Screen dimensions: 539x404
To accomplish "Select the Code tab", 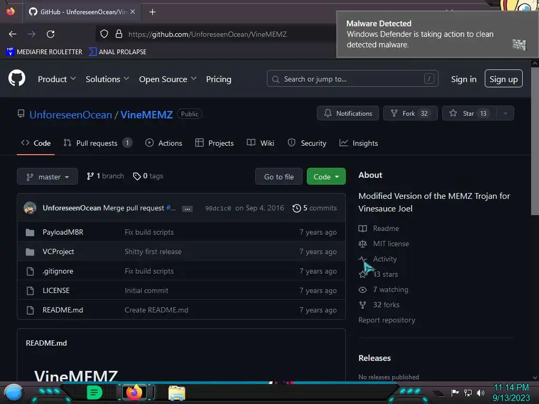I will click(x=36, y=143).
